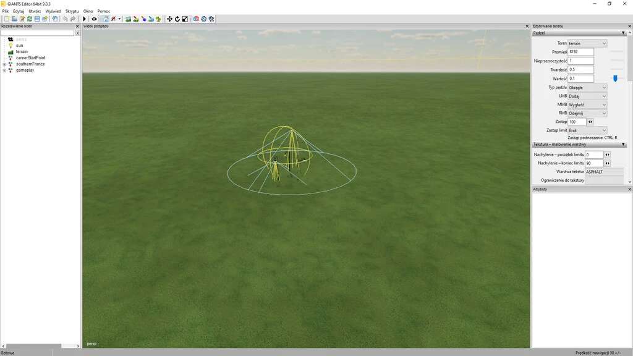
Task: Select the move arrows tool icon
Action: 170,19
